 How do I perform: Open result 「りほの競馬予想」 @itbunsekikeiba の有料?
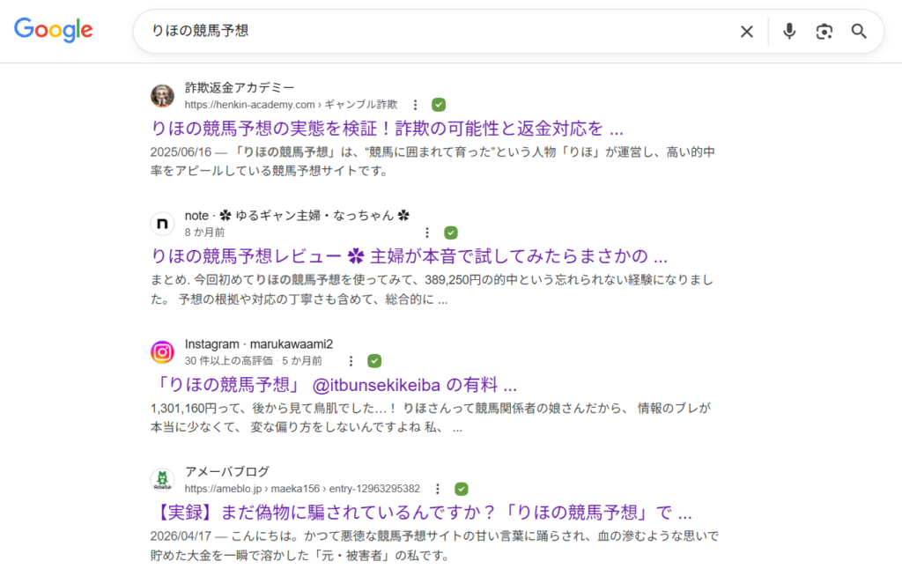click(334, 384)
